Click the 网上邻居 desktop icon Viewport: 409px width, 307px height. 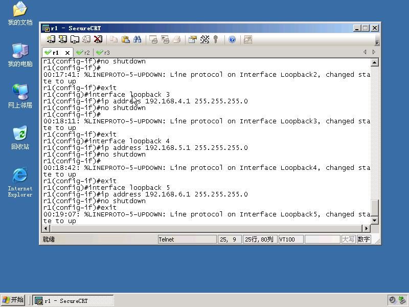20,96
